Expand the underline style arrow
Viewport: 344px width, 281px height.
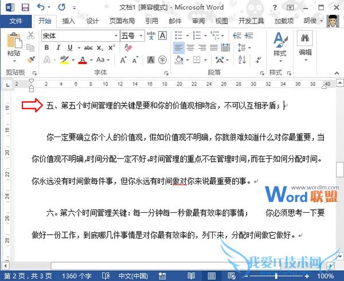click(79, 48)
